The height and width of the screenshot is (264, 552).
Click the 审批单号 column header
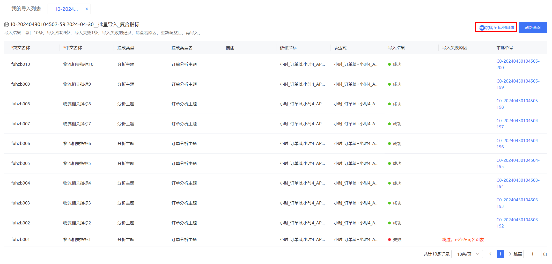click(505, 48)
